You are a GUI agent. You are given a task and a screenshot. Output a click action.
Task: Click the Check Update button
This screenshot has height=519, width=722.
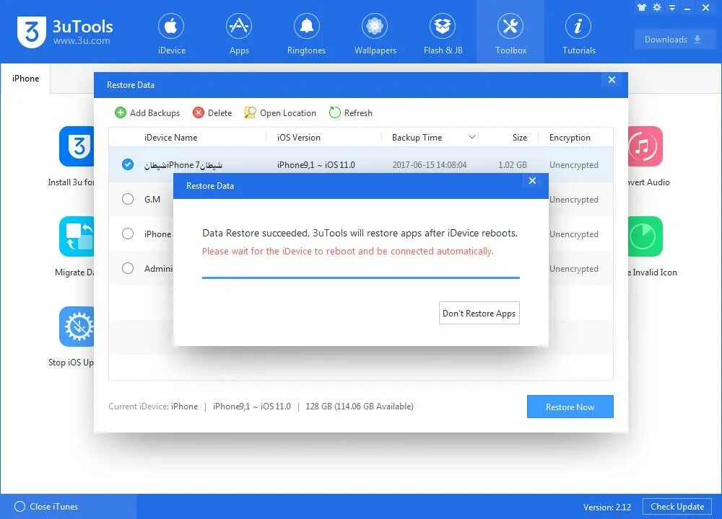point(677,507)
